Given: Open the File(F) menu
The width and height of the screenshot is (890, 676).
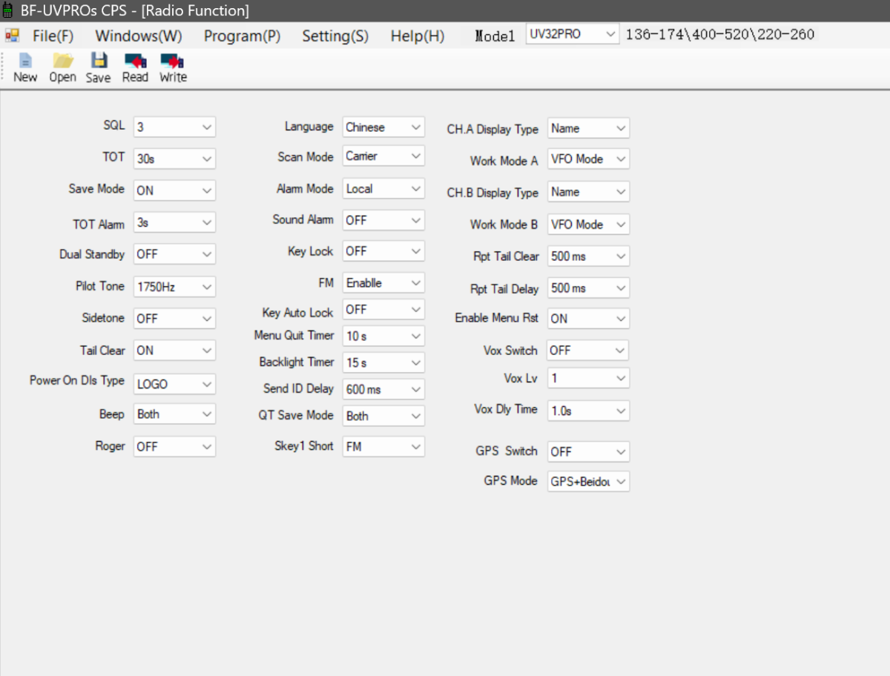Looking at the screenshot, I should (x=53, y=36).
